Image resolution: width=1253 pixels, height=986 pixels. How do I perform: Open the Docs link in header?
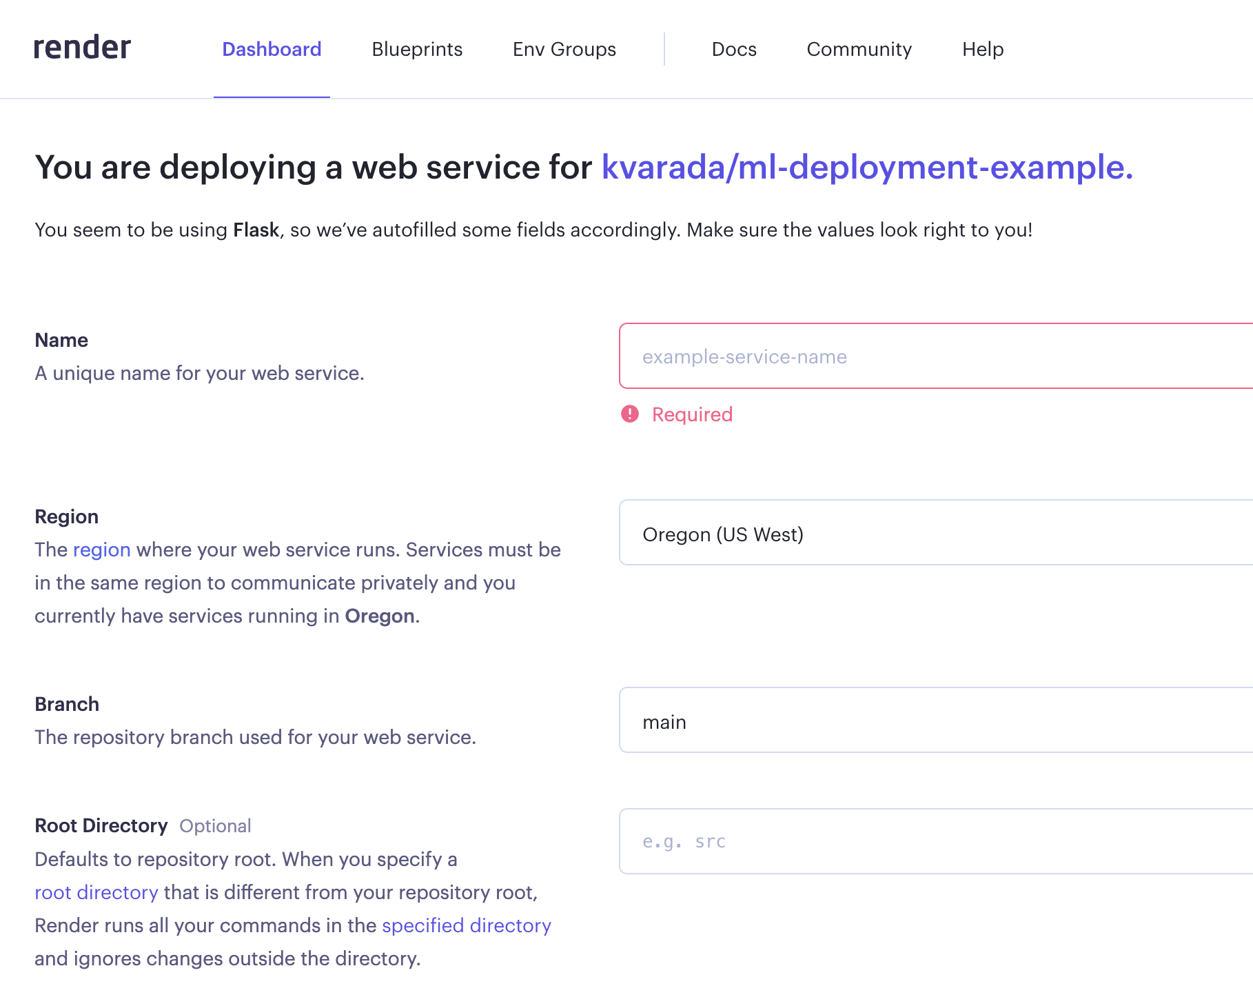click(733, 50)
